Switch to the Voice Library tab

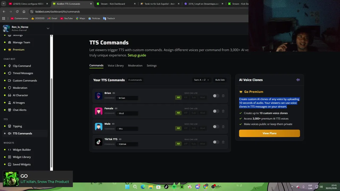[x=116, y=66]
